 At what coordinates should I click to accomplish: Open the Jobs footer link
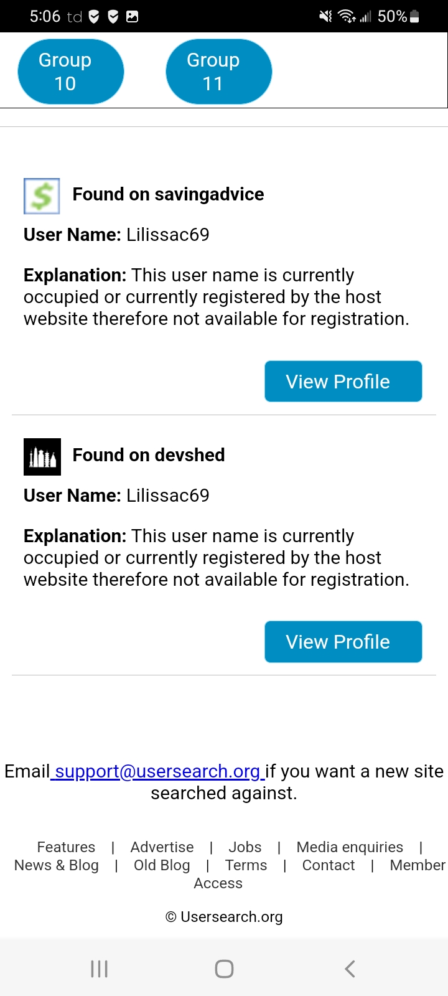point(245,847)
